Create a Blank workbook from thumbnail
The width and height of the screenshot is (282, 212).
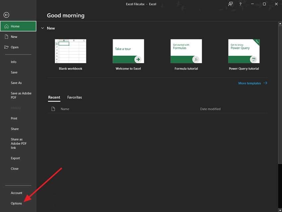(70, 51)
